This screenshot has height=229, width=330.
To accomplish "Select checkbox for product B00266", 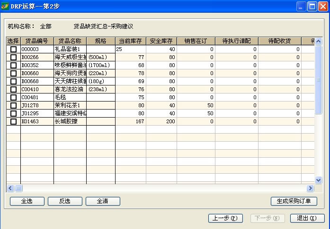I will coord(13,57).
